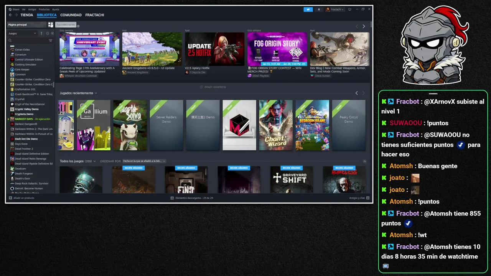491x276 pixels.
Task: Click Añadir estantería
Action: pyautogui.click(x=213, y=87)
